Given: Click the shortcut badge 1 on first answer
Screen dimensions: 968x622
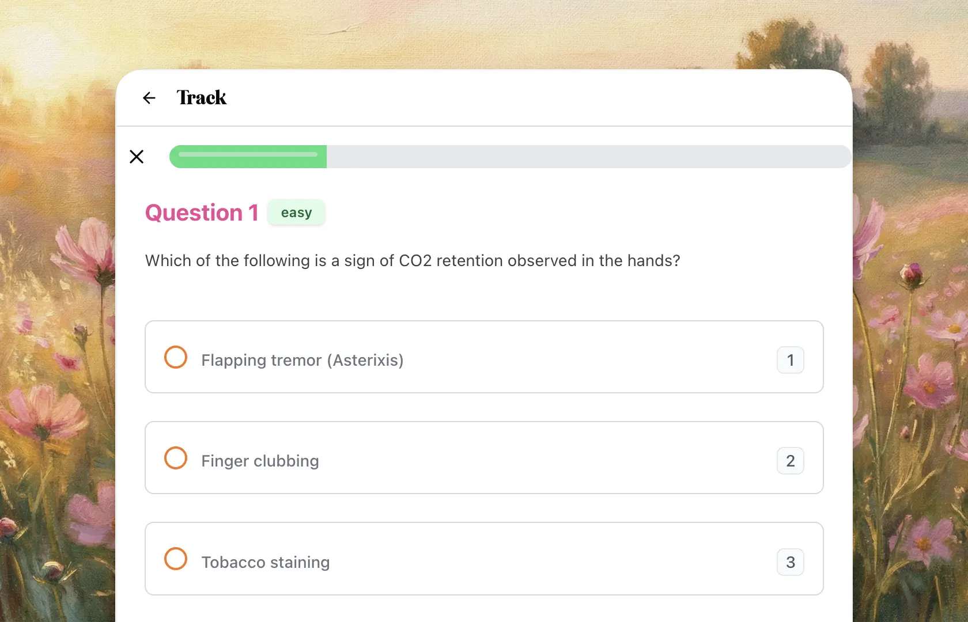Looking at the screenshot, I should [790, 360].
